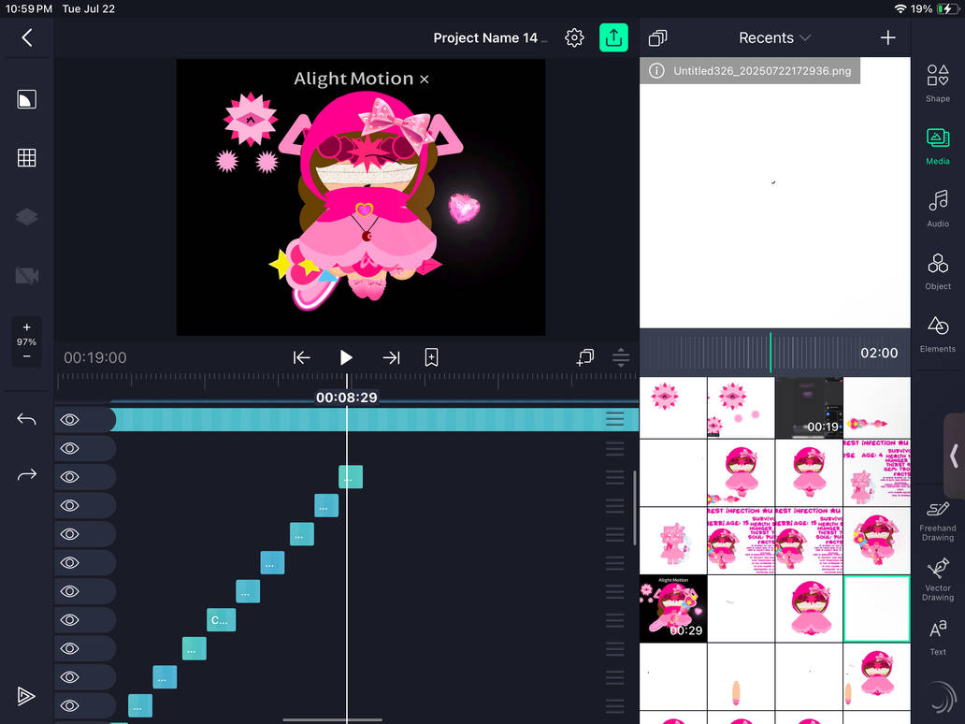Jump to the end of the timeline
Screen dimensions: 965x724
[392, 357]
